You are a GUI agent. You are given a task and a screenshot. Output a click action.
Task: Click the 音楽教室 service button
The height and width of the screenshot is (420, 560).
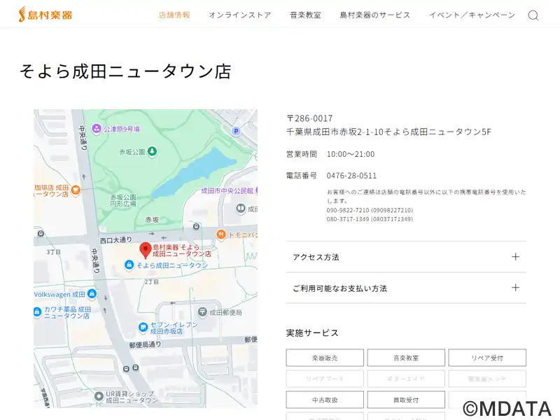[x=406, y=358]
